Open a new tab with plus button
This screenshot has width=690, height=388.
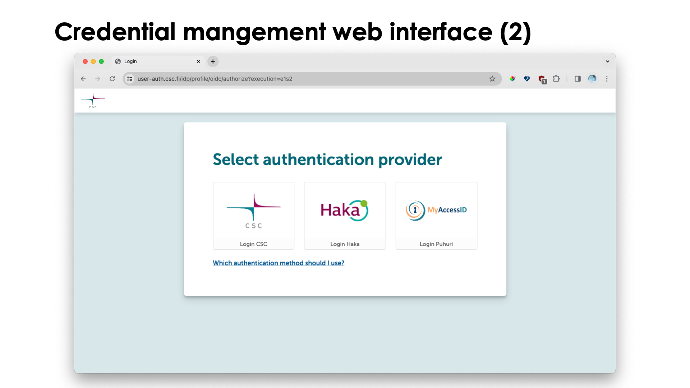click(x=213, y=61)
